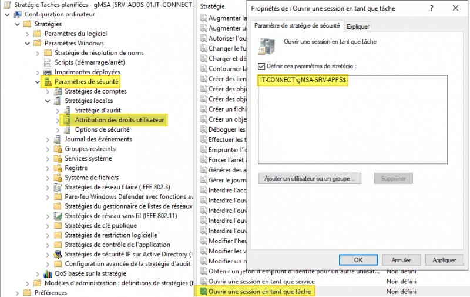Screen dimensions: 470x297
Task: Expand the Préférences node
Action: tap(18, 293)
